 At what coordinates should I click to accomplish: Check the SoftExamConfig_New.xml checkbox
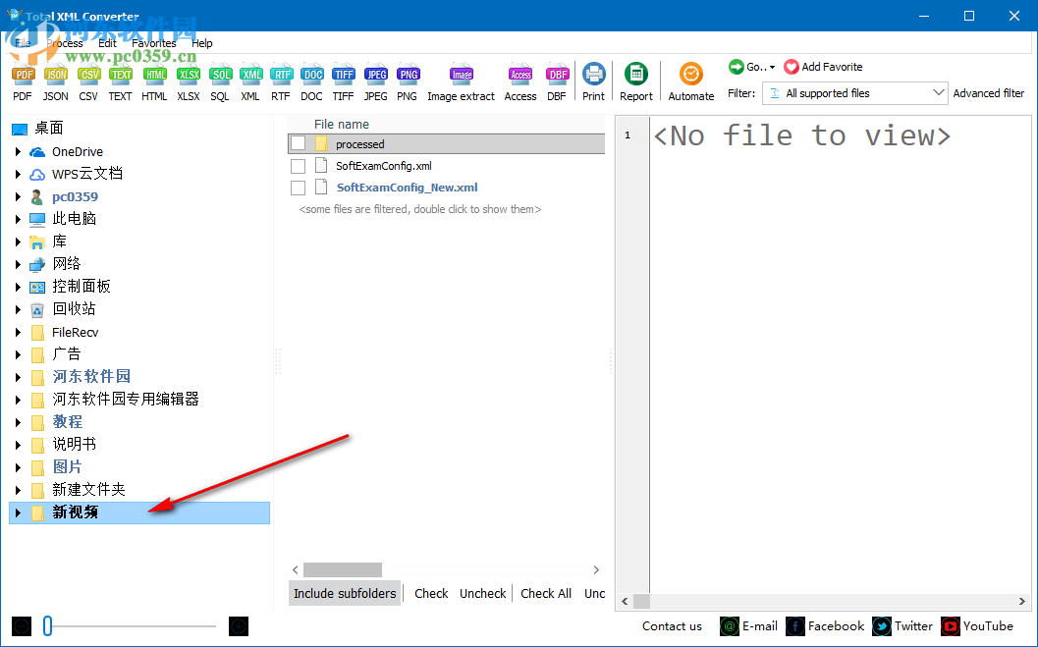(298, 187)
